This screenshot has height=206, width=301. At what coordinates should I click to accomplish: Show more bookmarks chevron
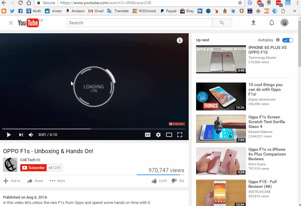click(x=294, y=11)
